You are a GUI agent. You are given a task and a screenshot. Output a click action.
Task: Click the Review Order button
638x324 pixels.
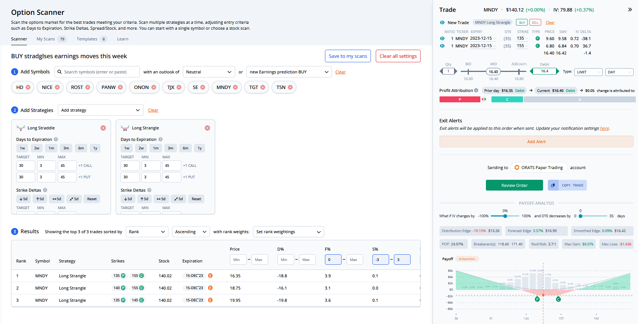[x=514, y=185]
